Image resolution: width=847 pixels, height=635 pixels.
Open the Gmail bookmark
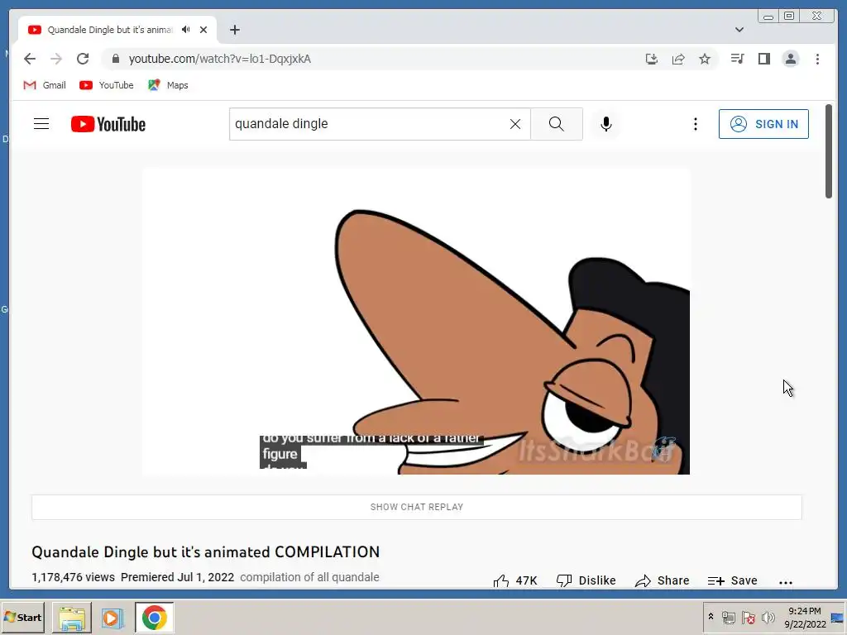click(x=45, y=85)
